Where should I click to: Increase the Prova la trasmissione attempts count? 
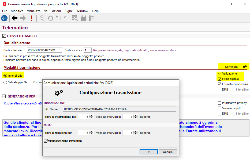[x=91, y=116]
